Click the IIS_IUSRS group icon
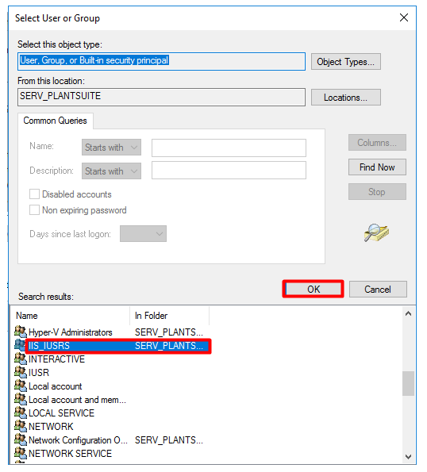427x472 pixels. 21,345
